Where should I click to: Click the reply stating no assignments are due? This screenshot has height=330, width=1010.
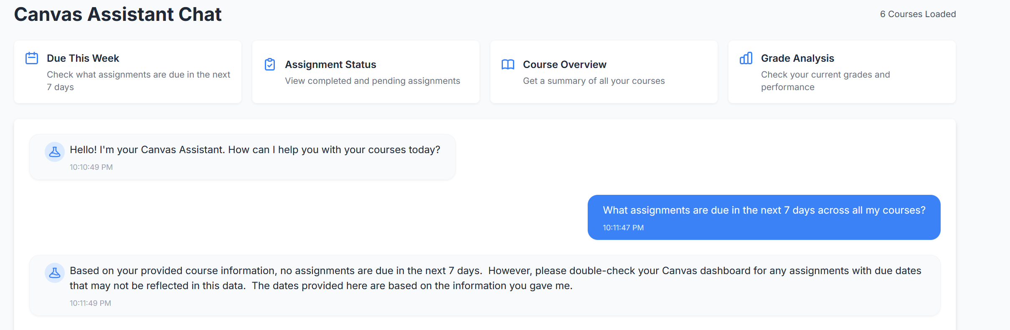point(495,278)
